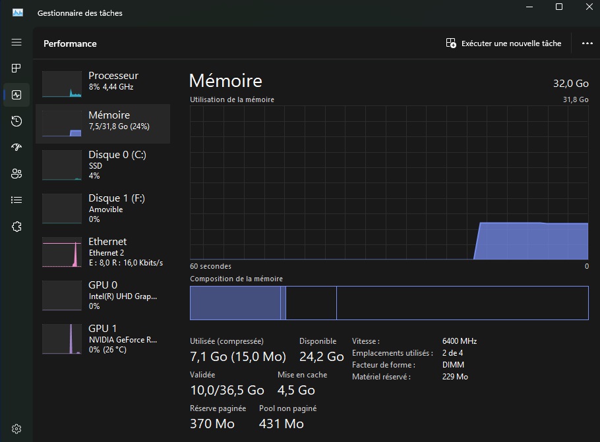Open the Processes page icon

click(16, 69)
